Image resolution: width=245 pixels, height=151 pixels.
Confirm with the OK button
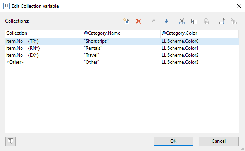coord(173,141)
